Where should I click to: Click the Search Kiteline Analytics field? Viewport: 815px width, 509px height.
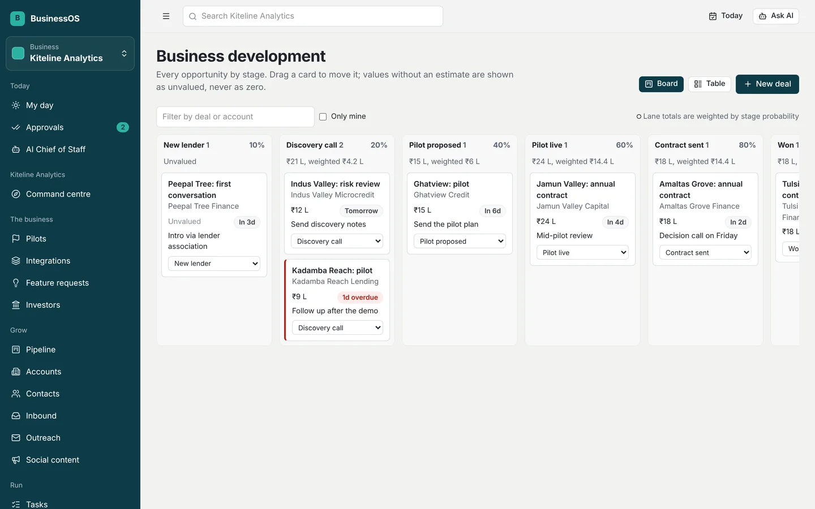[312, 16]
